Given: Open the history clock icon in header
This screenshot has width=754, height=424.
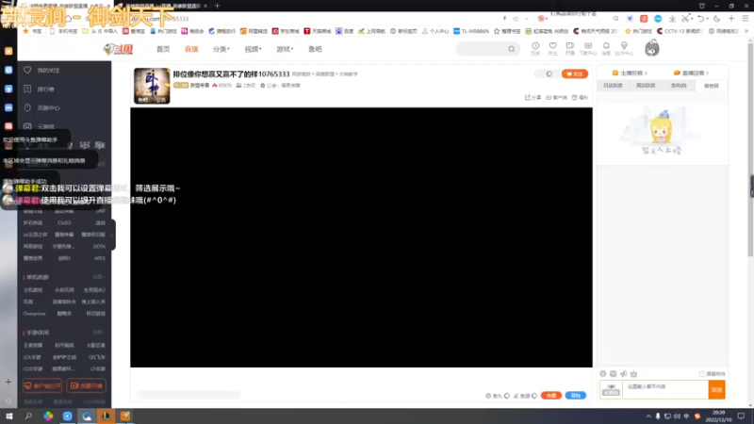Looking at the screenshot, I should (x=535, y=45).
